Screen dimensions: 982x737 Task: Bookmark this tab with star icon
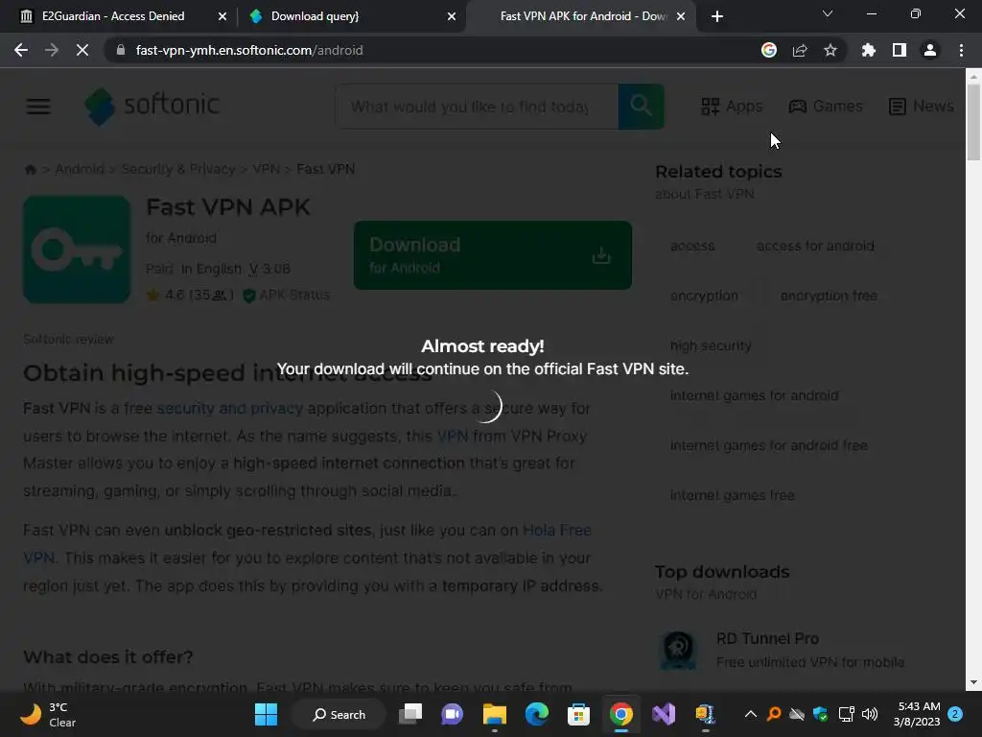click(830, 50)
